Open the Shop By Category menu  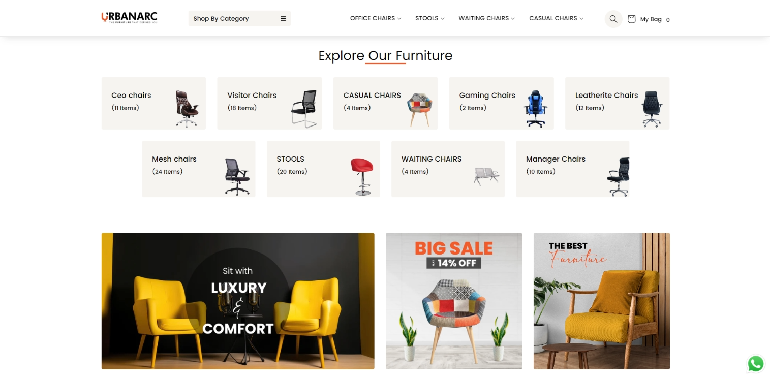click(x=239, y=19)
